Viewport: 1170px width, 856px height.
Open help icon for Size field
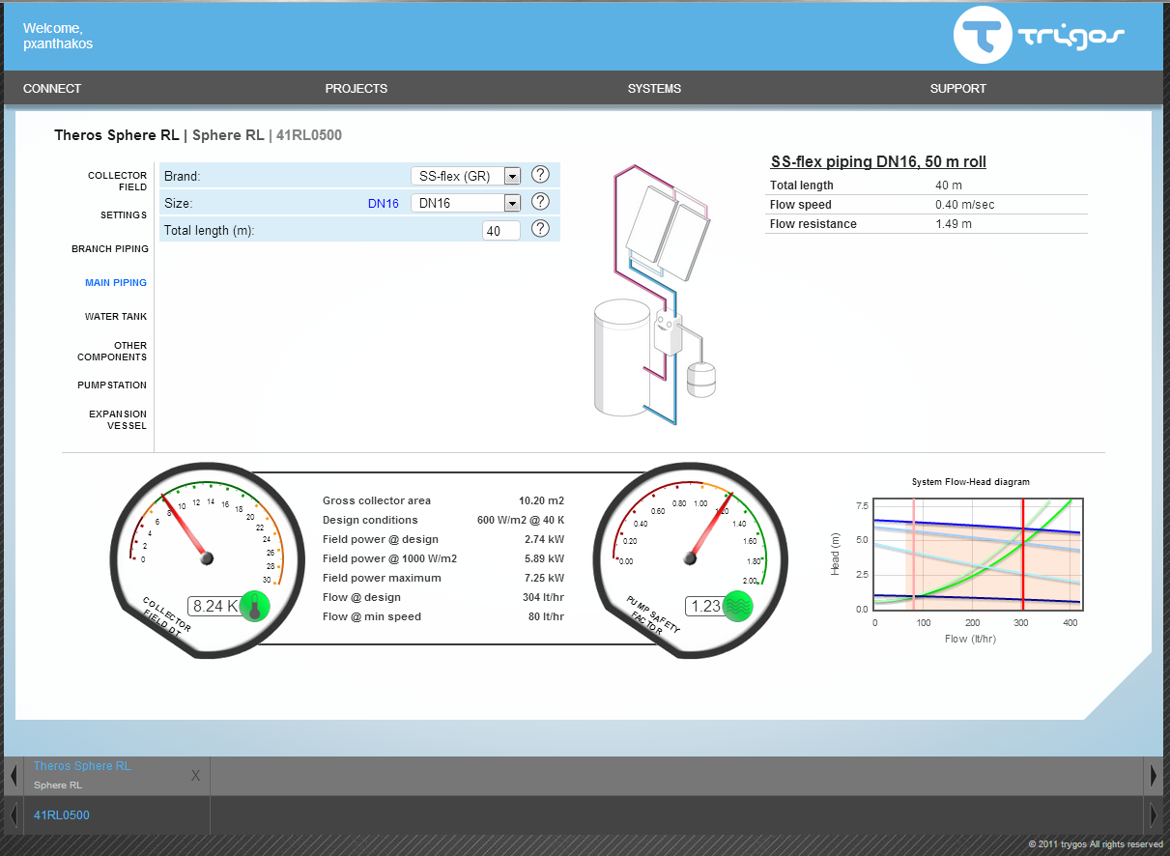tap(540, 202)
